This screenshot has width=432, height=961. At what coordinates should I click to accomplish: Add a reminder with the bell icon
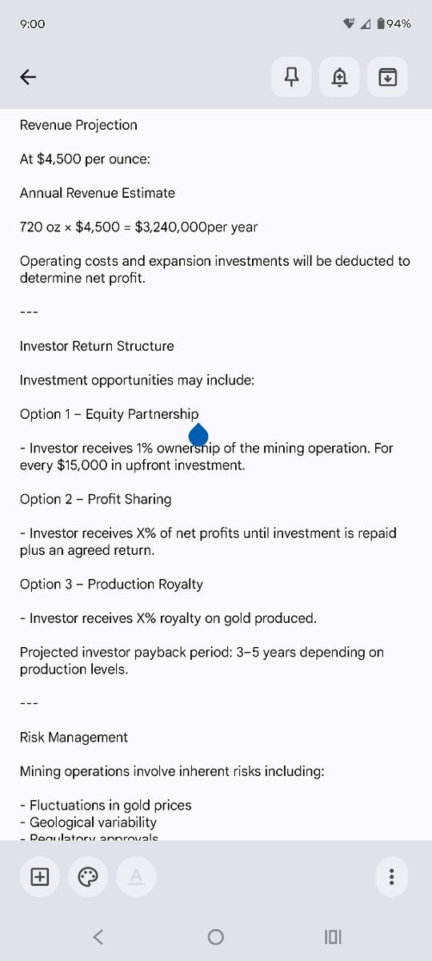click(340, 77)
